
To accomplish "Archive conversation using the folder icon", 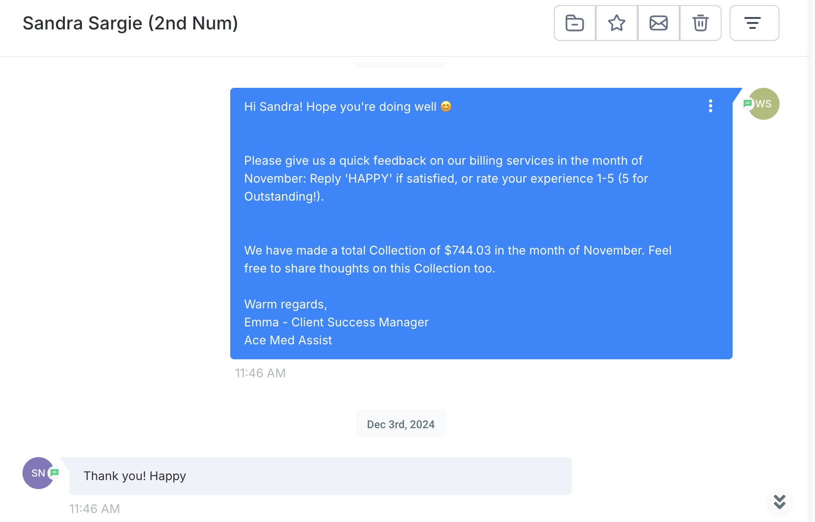I will tap(575, 23).
